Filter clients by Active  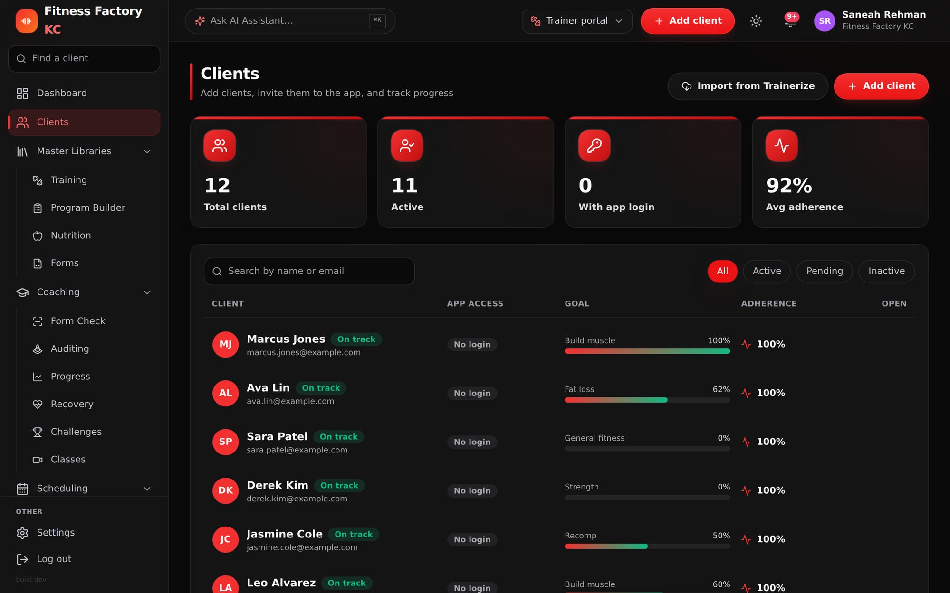coord(767,271)
